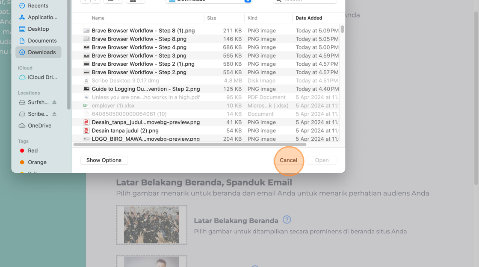Click the 6408505000000064061 (10) document row
Viewport: 479px width, 267px height.
[206, 114]
